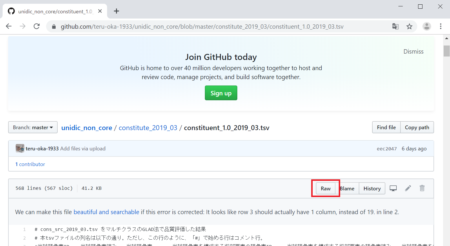Open a new browser tab
The height and width of the screenshot is (246, 450).
point(116,11)
